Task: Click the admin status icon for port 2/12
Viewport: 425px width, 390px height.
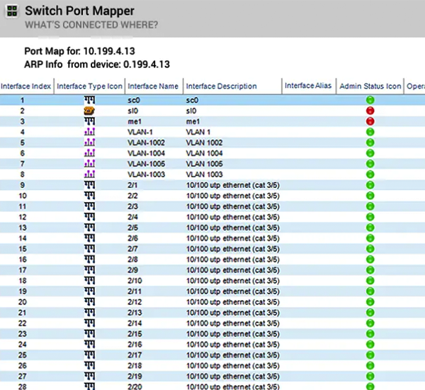Action: 370,302
